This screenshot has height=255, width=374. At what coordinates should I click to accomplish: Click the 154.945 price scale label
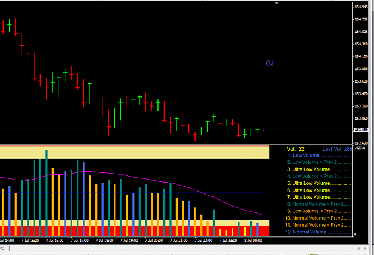(361, 7)
